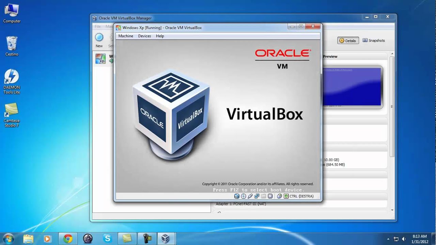
Task: Open the round game icon in taskbar
Action: pos(88,239)
